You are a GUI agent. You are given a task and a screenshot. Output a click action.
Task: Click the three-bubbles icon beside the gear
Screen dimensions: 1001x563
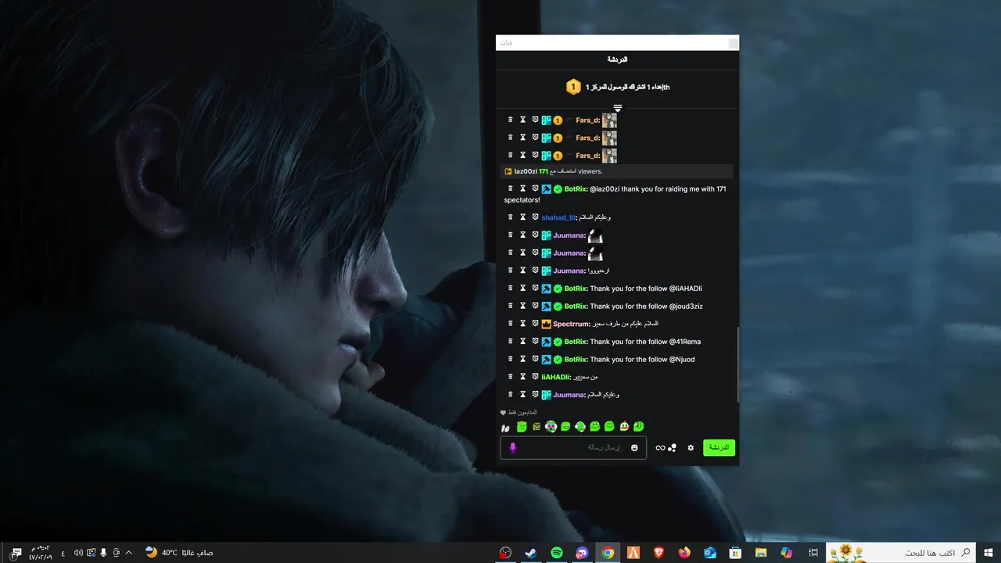click(x=672, y=448)
